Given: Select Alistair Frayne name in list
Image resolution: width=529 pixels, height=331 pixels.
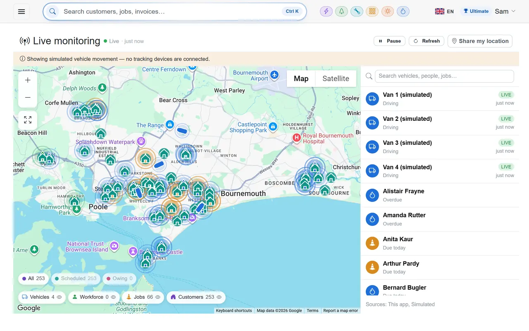Looking at the screenshot, I should click(403, 191).
